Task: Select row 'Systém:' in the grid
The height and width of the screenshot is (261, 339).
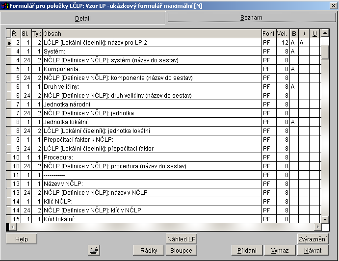Action: point(152,51)
